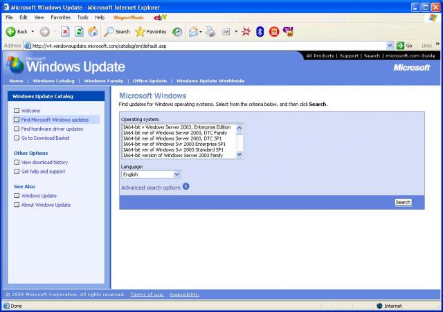
Task: Open Favorites star icon in toolbar
Action: click(140, 32)
